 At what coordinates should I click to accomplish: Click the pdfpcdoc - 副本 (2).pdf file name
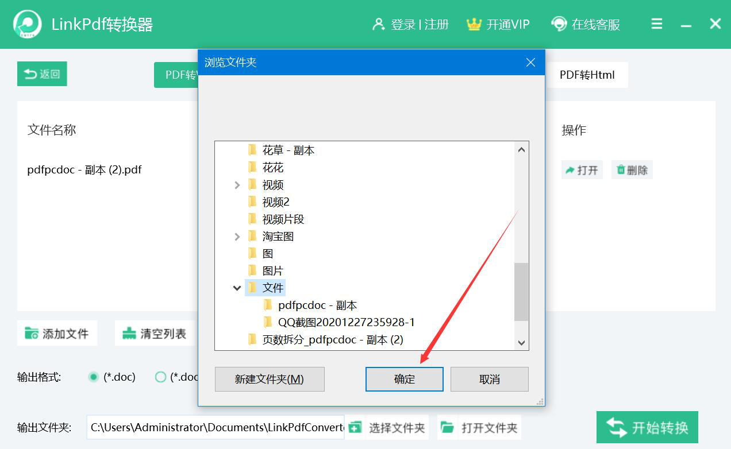(84, 170)
